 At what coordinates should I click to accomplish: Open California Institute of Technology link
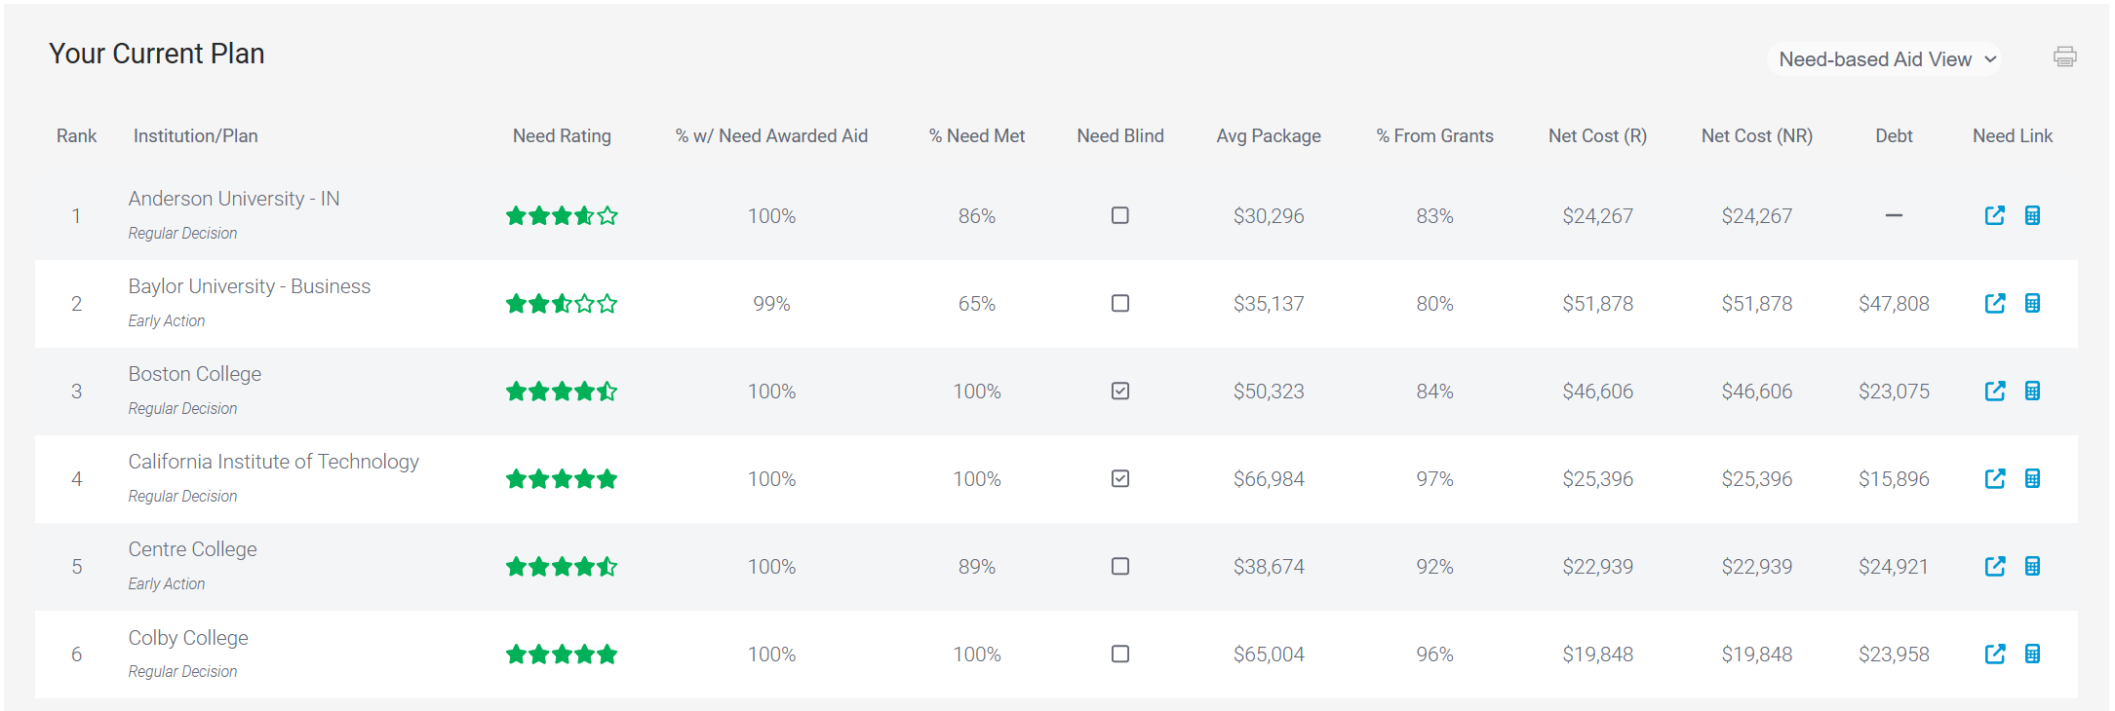[274, 462]
